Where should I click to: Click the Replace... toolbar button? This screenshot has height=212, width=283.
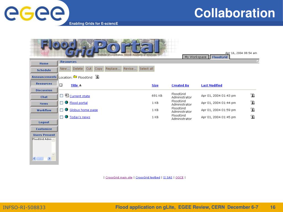(113, 69)
